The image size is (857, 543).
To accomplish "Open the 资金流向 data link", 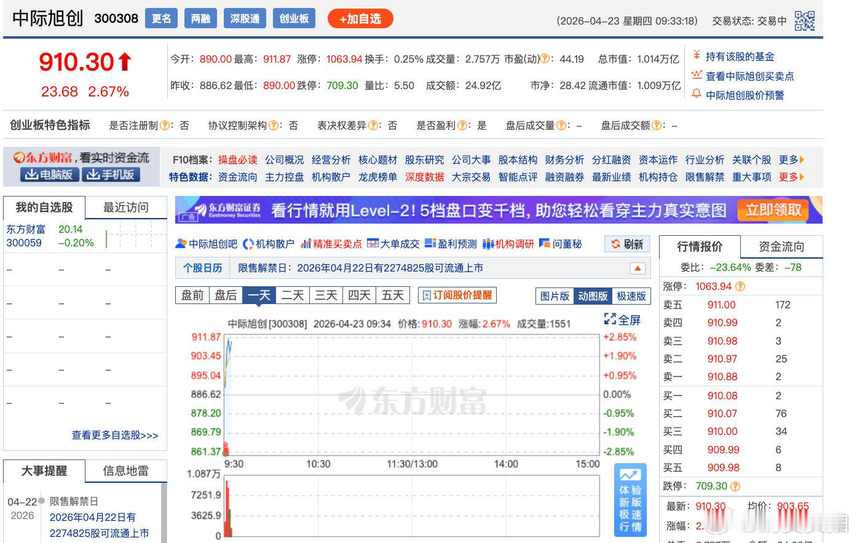I will tap(237, 177).
